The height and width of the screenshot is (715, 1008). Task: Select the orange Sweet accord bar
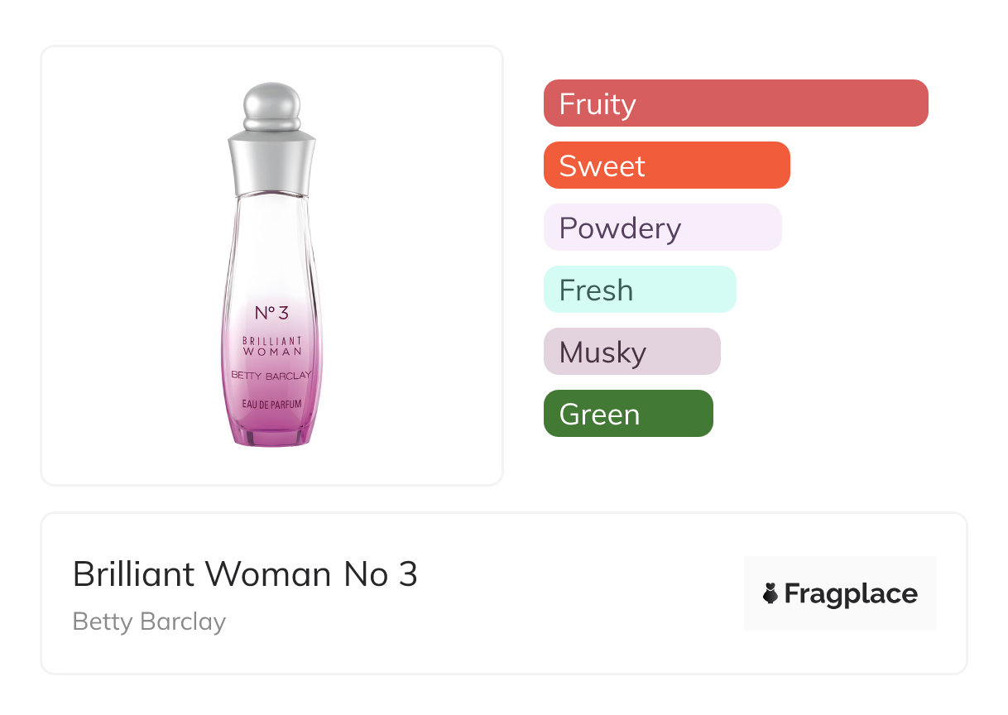pyautogui.click(x=666, y=166)
